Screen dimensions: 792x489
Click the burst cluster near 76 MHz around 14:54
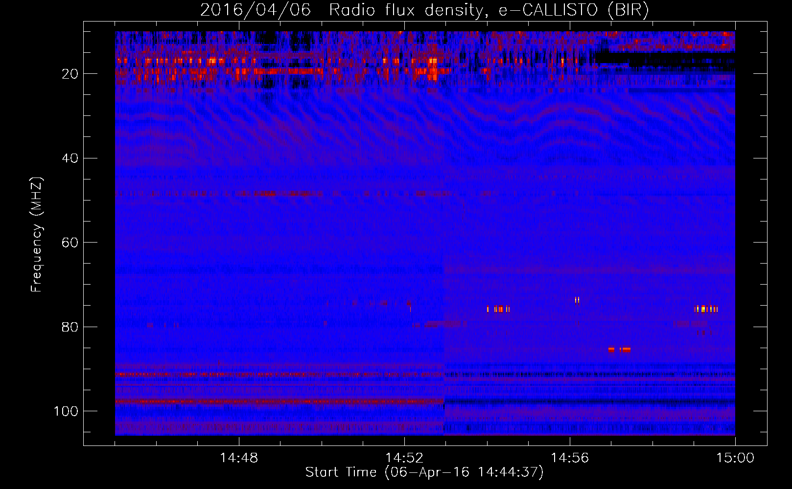point(498,309)
